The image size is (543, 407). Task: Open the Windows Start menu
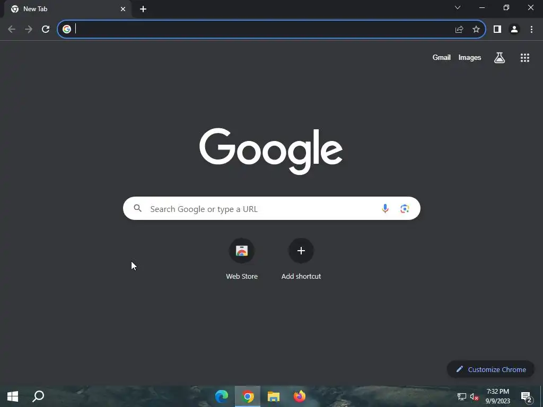13,396
